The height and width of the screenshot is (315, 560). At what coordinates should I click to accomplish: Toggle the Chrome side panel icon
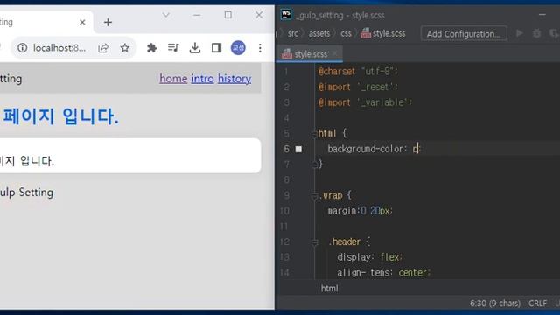pos(216,48)
